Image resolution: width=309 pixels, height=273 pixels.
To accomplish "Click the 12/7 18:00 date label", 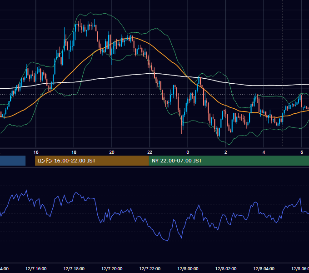I will pyautogui.click(x=74, y=269).
